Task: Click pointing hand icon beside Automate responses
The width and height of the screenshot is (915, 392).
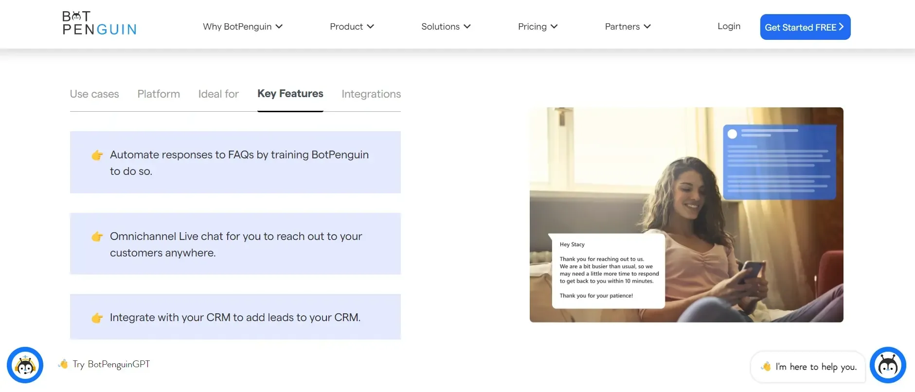Action: point(97,155)
